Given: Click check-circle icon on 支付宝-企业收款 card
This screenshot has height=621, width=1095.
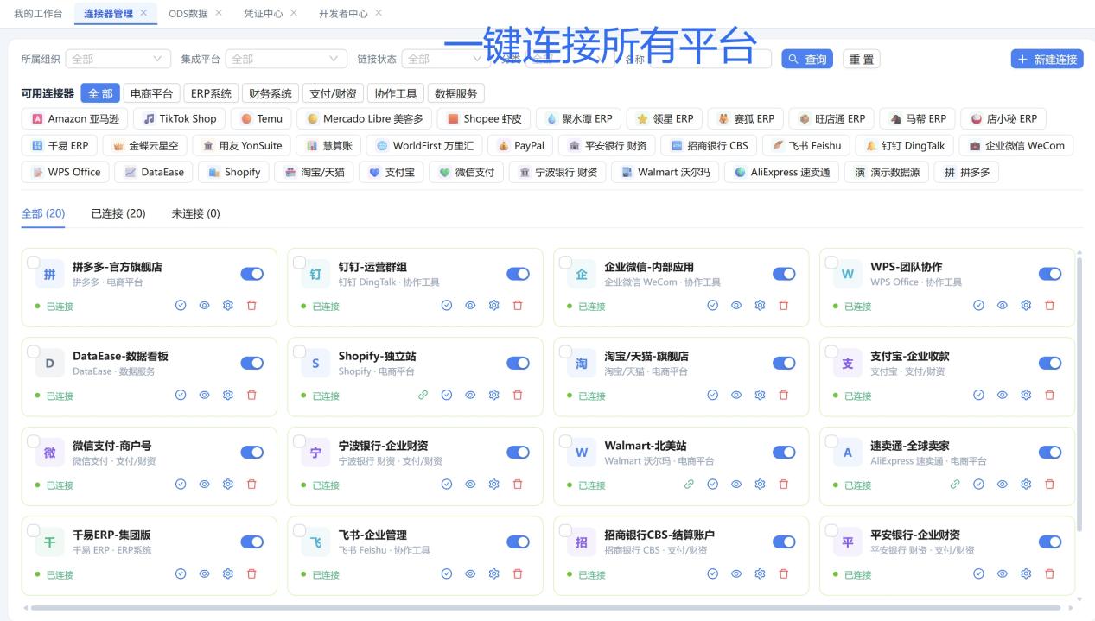Looking at the screenshot, I should point(978,395).
